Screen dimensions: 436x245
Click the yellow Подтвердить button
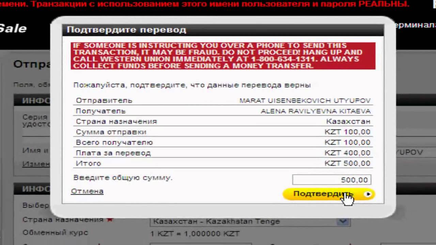[x=329, y=194]
